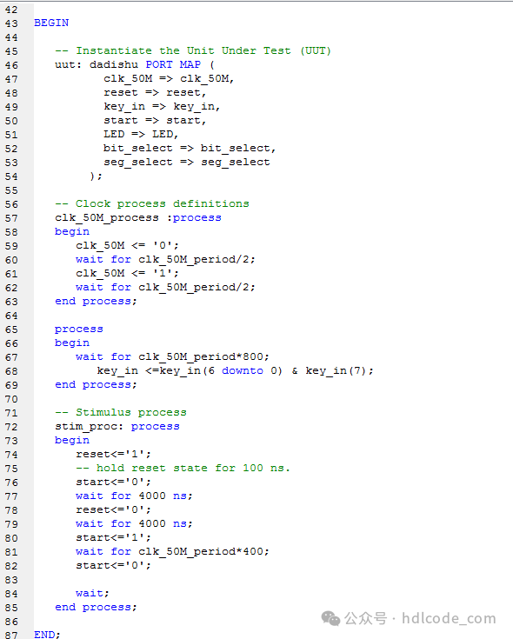Click the BEGIN keyword on line 43
This screenshot has height=639, width=513.
point(51,23)
